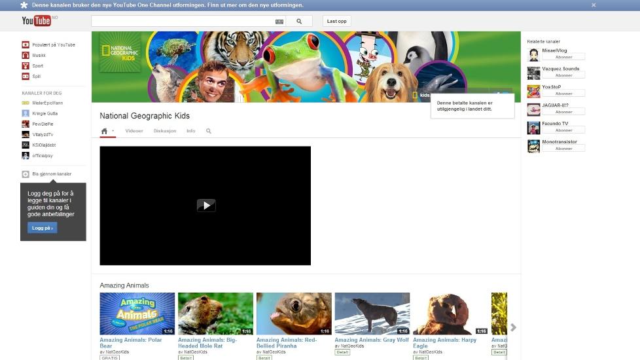Open MisterEpicMann channel avatar in sidebar
The image size is (640, 360).
tap(26, 103)
